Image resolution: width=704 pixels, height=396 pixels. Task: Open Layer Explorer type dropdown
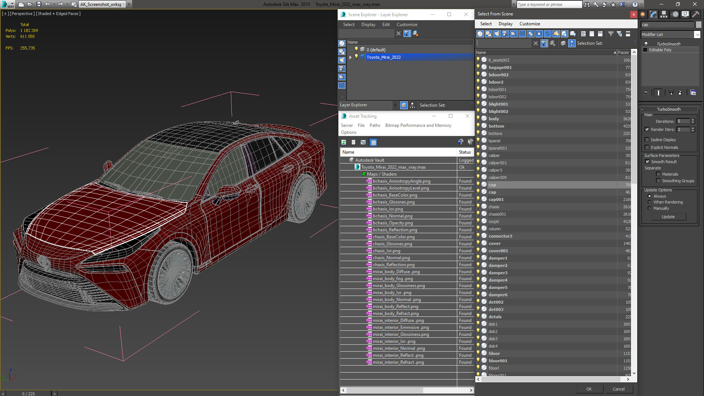click(395, 105)
